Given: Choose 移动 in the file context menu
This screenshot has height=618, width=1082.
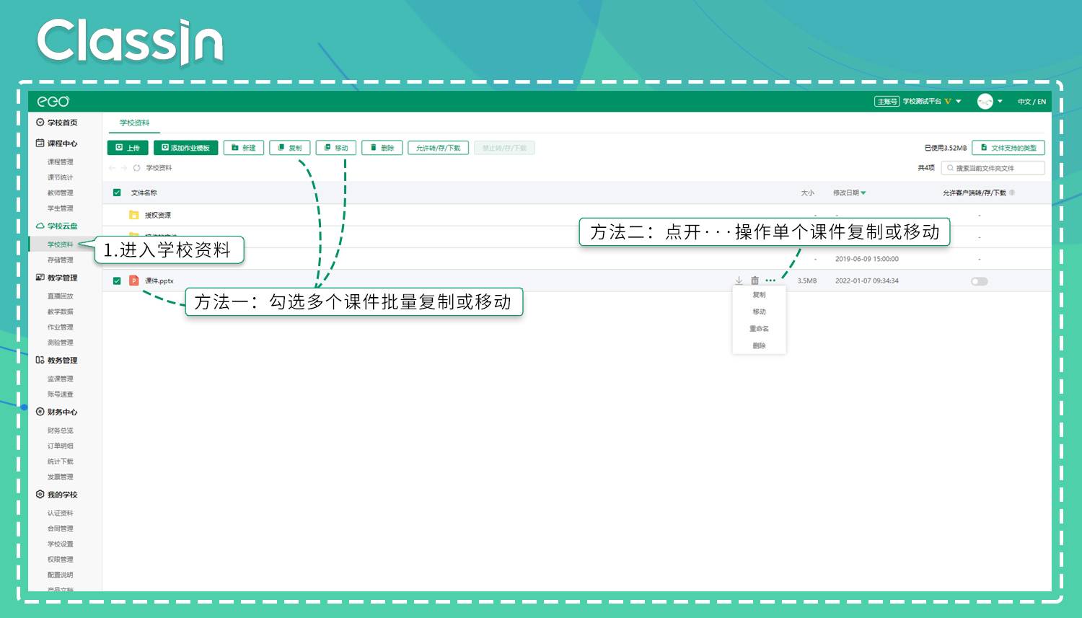Looking at the screenshot, I should pos(759,312).
